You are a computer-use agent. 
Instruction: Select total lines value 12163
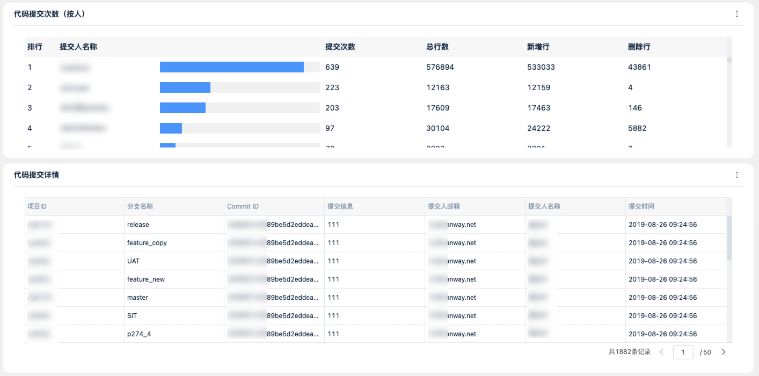(438, 87)
